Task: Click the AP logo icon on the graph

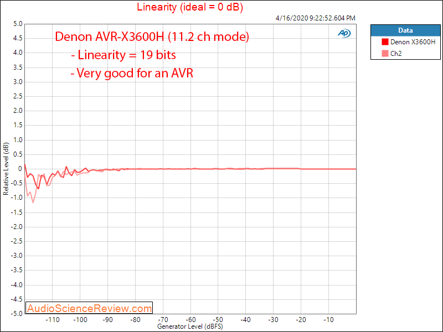Action: (344, 33)
